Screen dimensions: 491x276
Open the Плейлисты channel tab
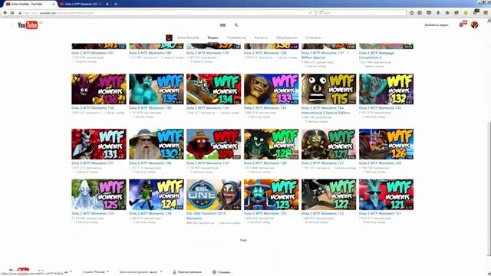(236, 38)
